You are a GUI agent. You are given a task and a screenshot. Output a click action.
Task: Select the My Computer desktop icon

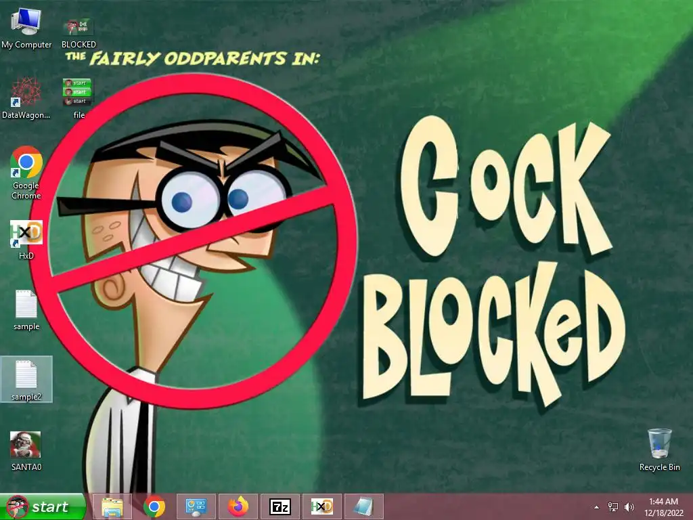tap(26, 28)
